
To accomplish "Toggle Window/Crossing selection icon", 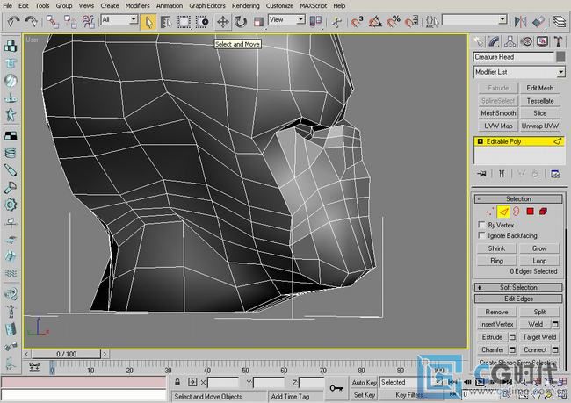I will tap(202, 22).
